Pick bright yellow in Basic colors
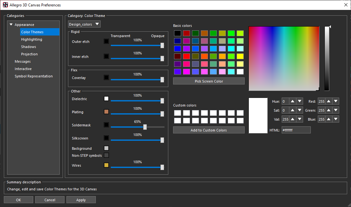The height and width of the screenshot is (207, 351). tap(240, 56)
